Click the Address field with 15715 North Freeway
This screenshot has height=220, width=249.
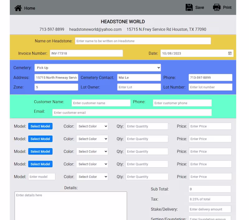click(x=56, y=77)
